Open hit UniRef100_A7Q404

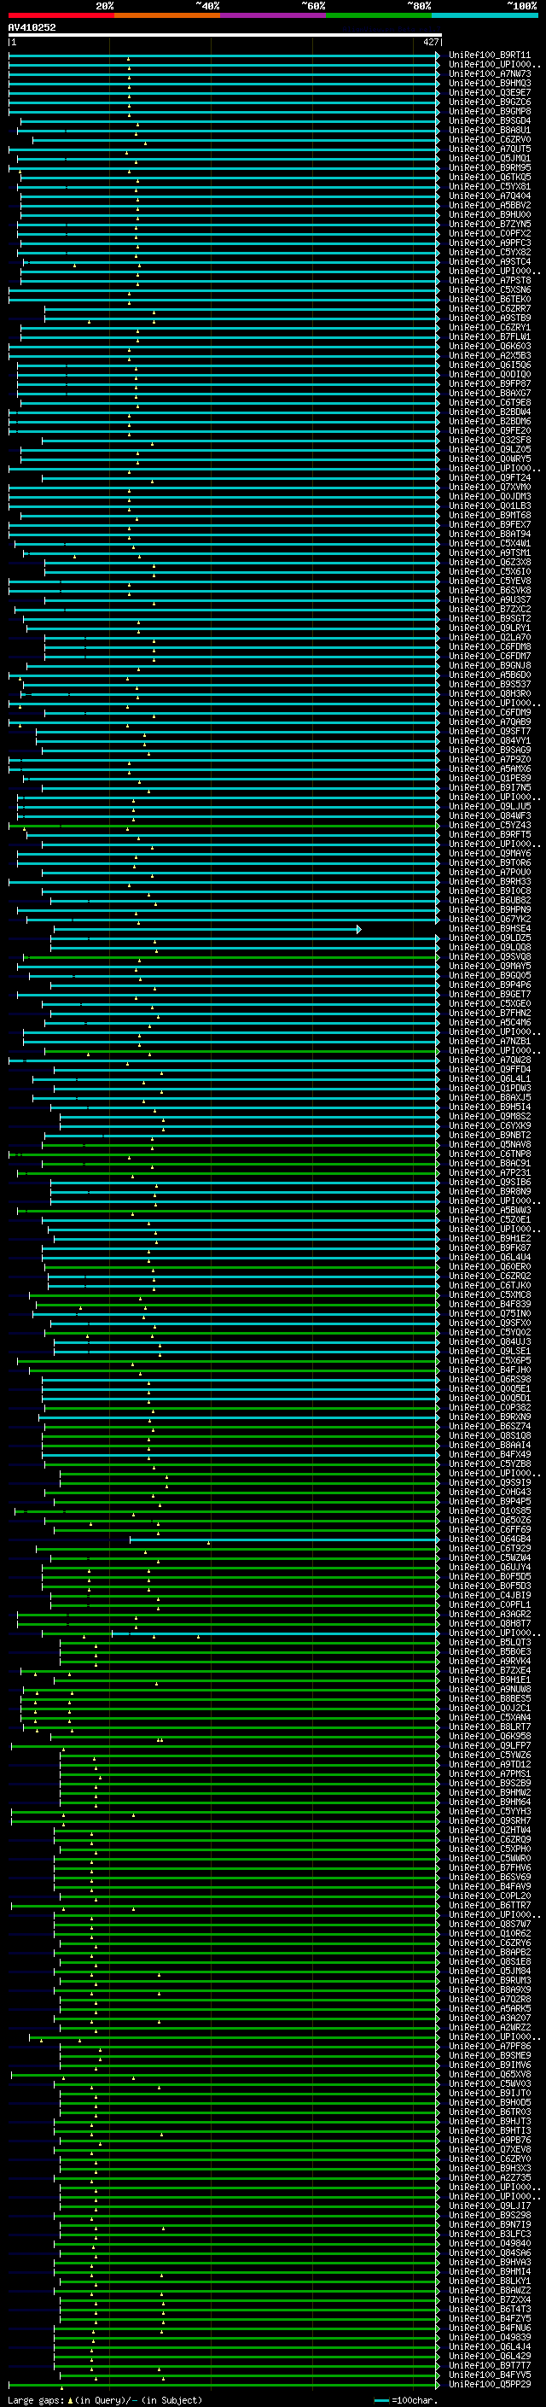pos(489,196)
